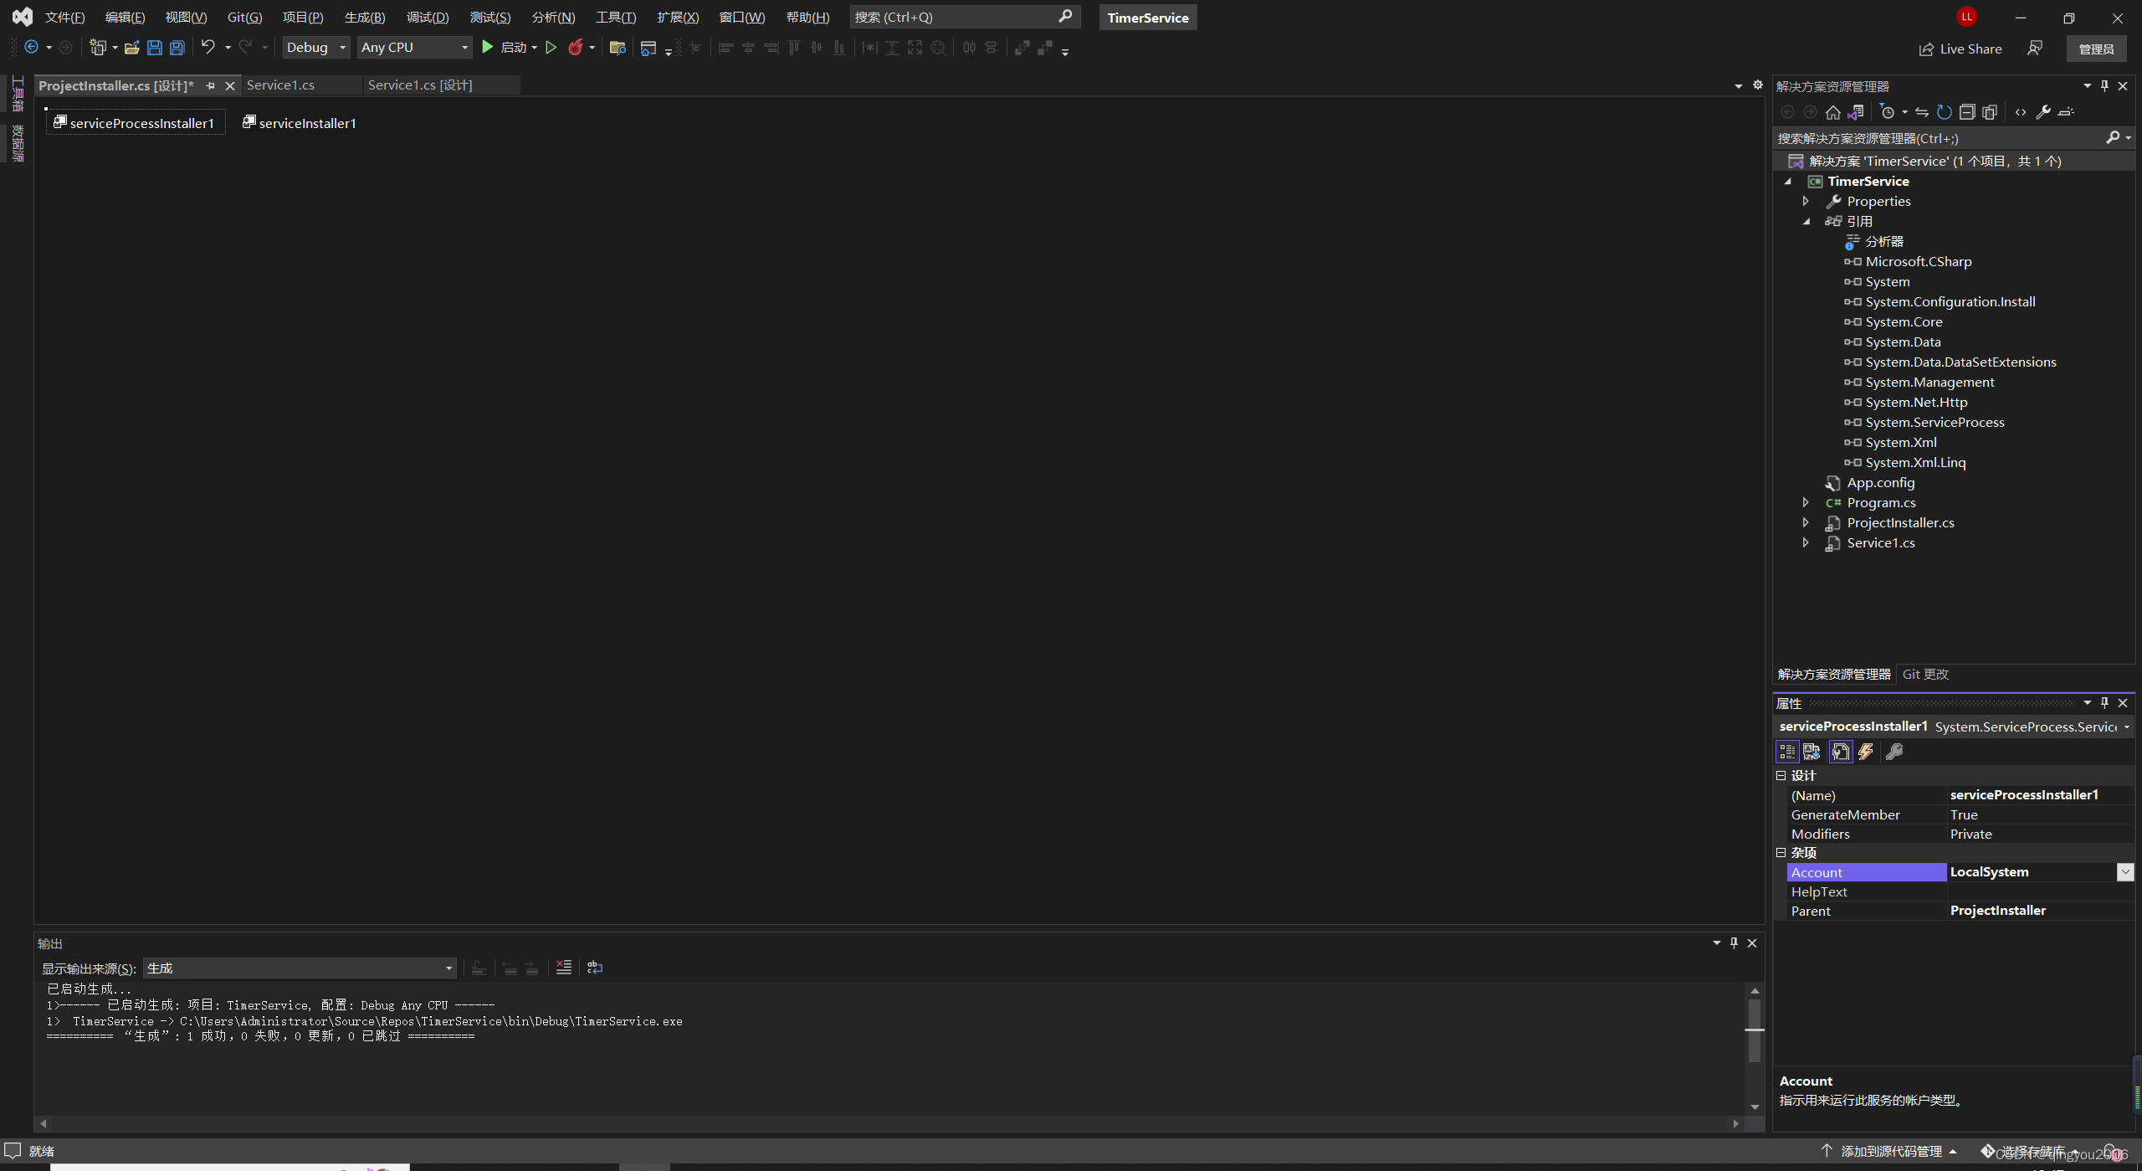Click the browser window icon after Find in Files
Screen dimensions: 2142x1171
point(648,49)
